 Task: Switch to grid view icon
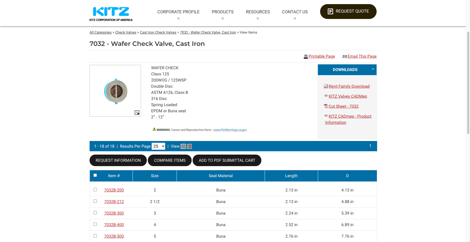pos(183,146)
